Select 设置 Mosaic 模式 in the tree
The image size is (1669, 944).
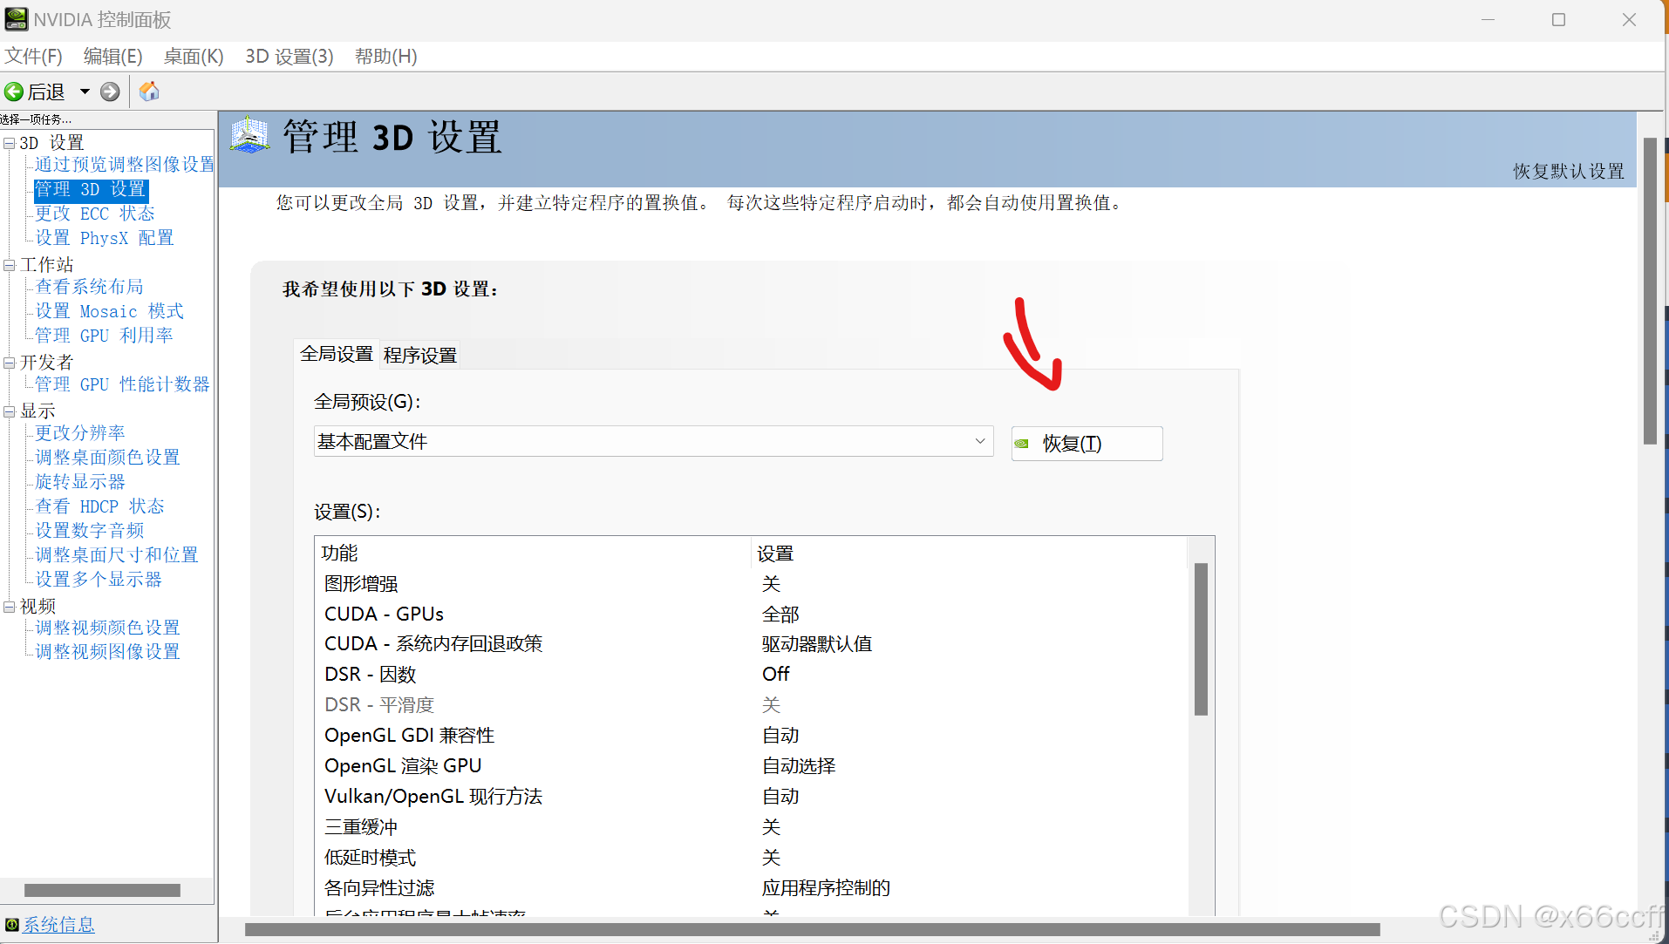(110, 311)
